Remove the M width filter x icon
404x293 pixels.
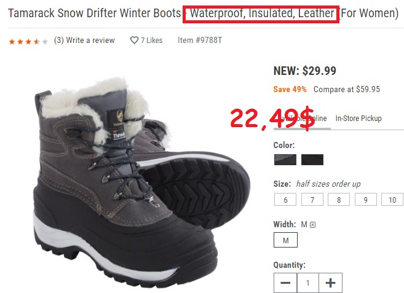(312, 225)
